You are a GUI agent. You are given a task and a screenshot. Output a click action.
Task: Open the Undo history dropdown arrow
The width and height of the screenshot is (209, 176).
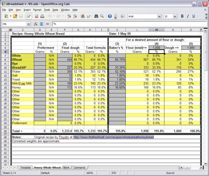[54, 16]
